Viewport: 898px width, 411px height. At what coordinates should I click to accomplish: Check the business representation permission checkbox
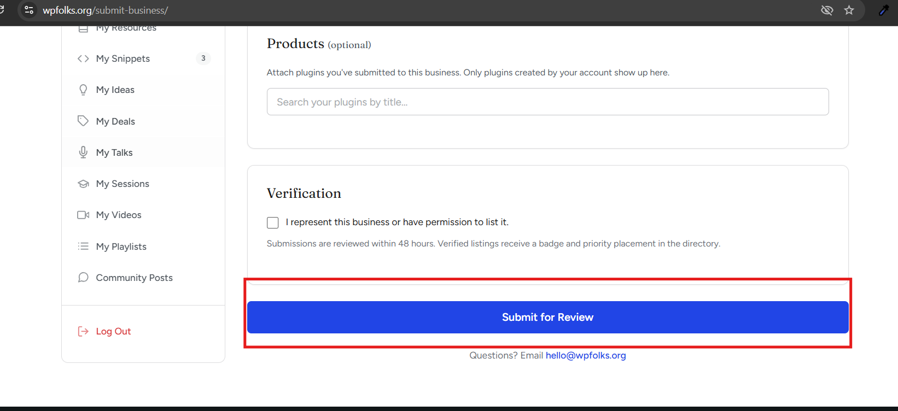273,222
